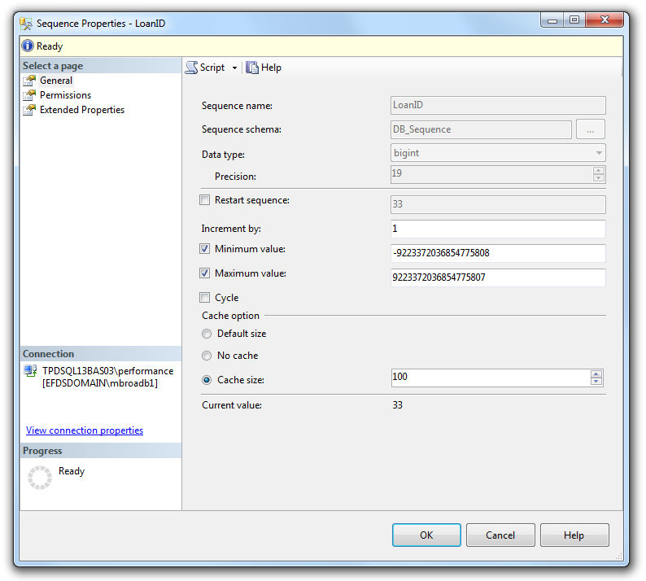This screenshot has width=646, height=581.
Task: Open the Script dropdown arrow
Action: 234,68
